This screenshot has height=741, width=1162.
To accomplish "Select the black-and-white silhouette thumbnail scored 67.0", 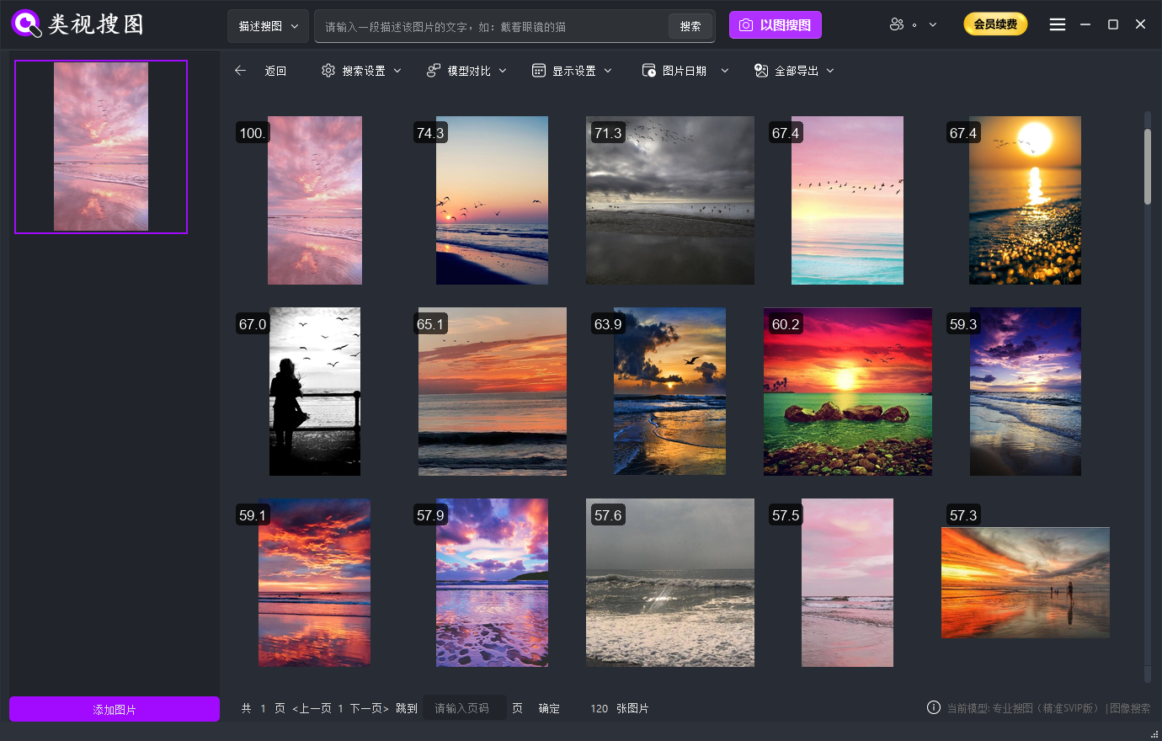I will tap(315, 392).
